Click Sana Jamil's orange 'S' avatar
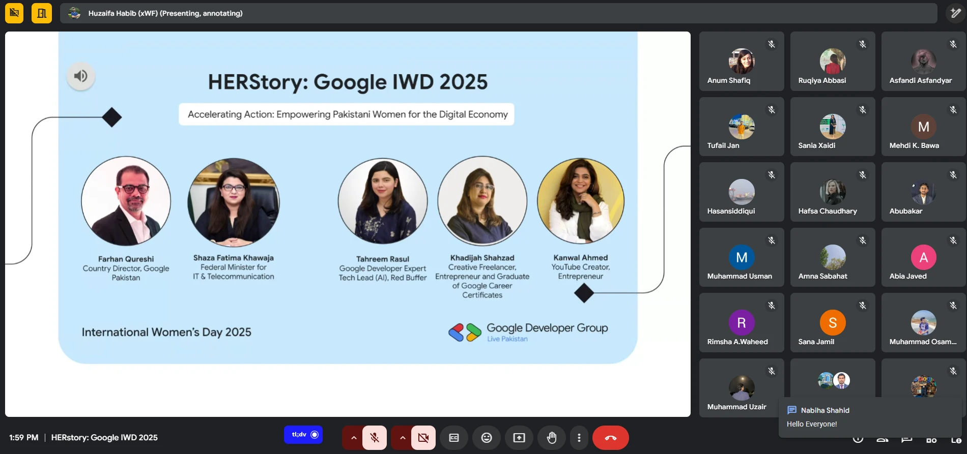The image size is (967, 454). (833, 323)
